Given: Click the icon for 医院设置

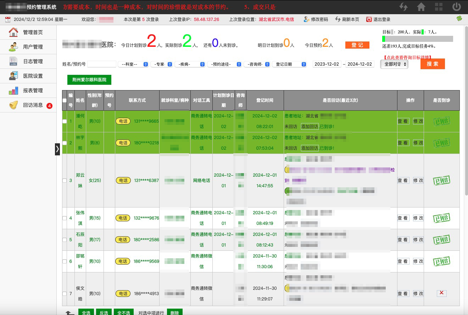Looking at the screenshot, I should click(x=13, y=76).
